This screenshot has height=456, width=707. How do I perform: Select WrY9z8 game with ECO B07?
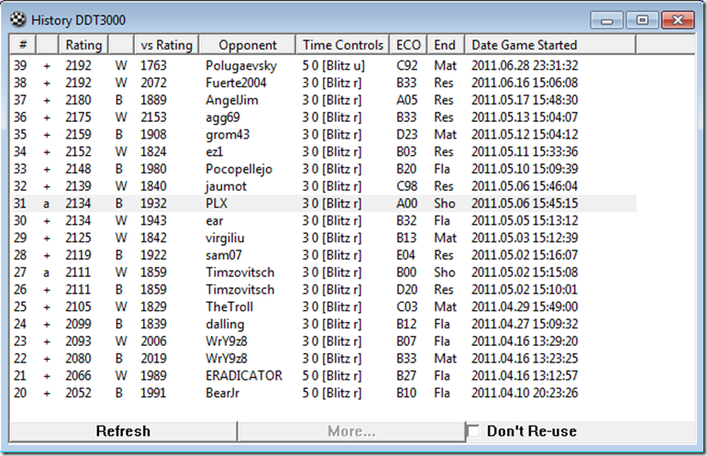point(324,341)
